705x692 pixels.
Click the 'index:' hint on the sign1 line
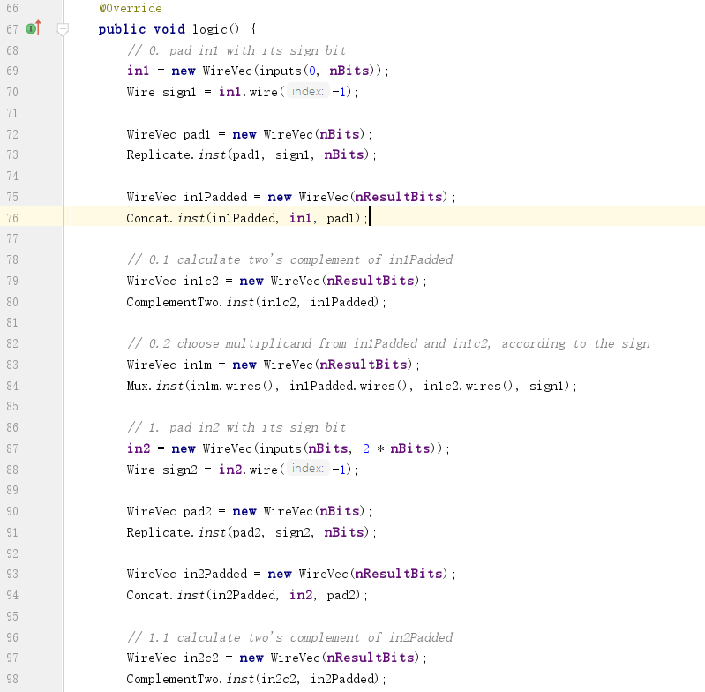click(308, 92)
